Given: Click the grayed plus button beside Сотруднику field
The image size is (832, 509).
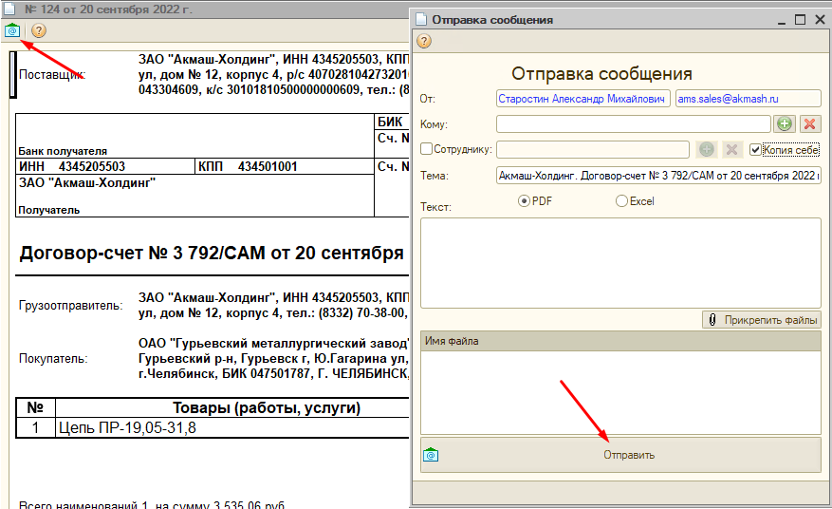Looking at the screenshot, I should click(706, 149).
